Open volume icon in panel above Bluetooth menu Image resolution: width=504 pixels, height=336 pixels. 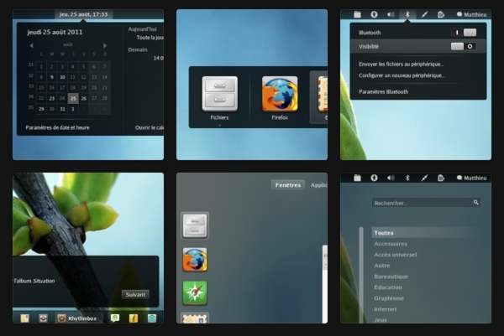[391, 14]
